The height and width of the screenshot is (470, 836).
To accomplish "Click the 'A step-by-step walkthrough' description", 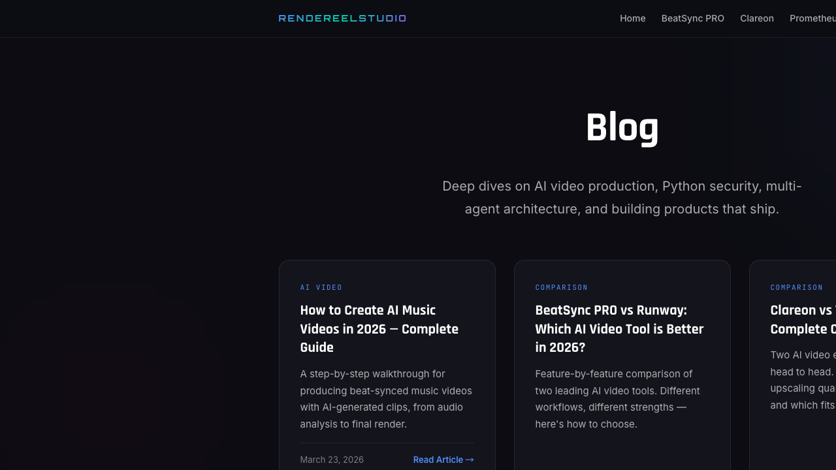I will pyautogui.click(x=387, y=399).
